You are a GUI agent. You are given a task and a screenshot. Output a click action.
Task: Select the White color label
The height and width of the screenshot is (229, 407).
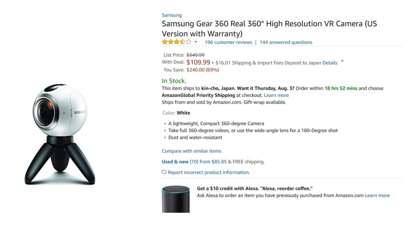(183, 113)
